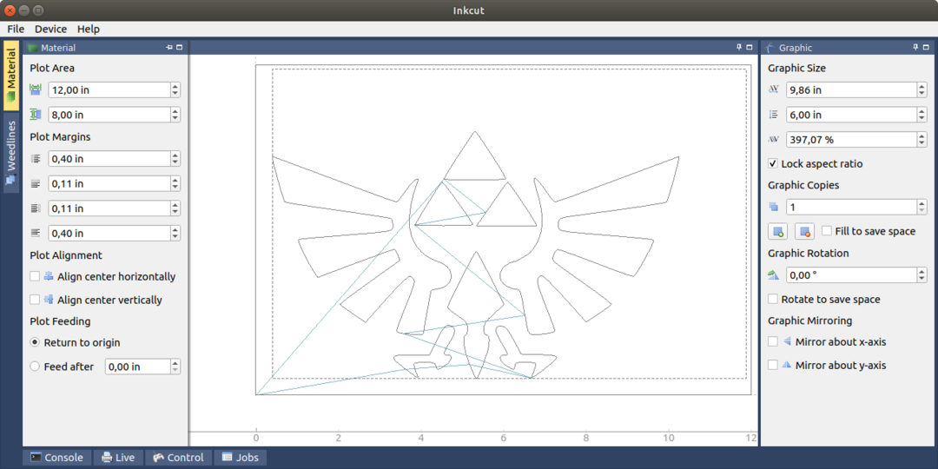This screenshot has width=938, height=469.
Task: Click the graphic width icon beside 9,86 in
Action: [774, 89]
